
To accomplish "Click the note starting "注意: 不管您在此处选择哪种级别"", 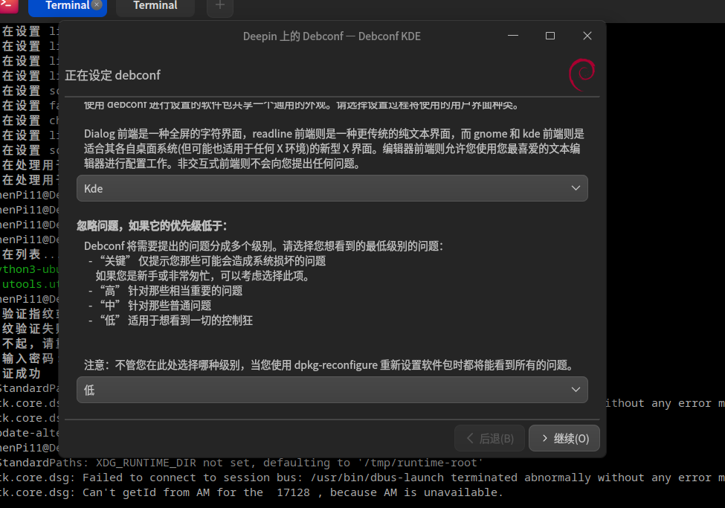I will 329,365.
